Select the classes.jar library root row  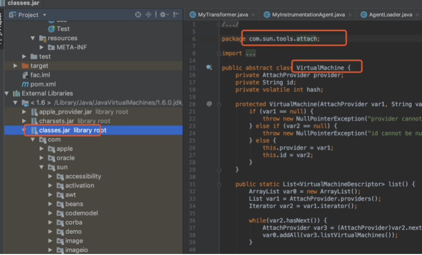point(93,130)
